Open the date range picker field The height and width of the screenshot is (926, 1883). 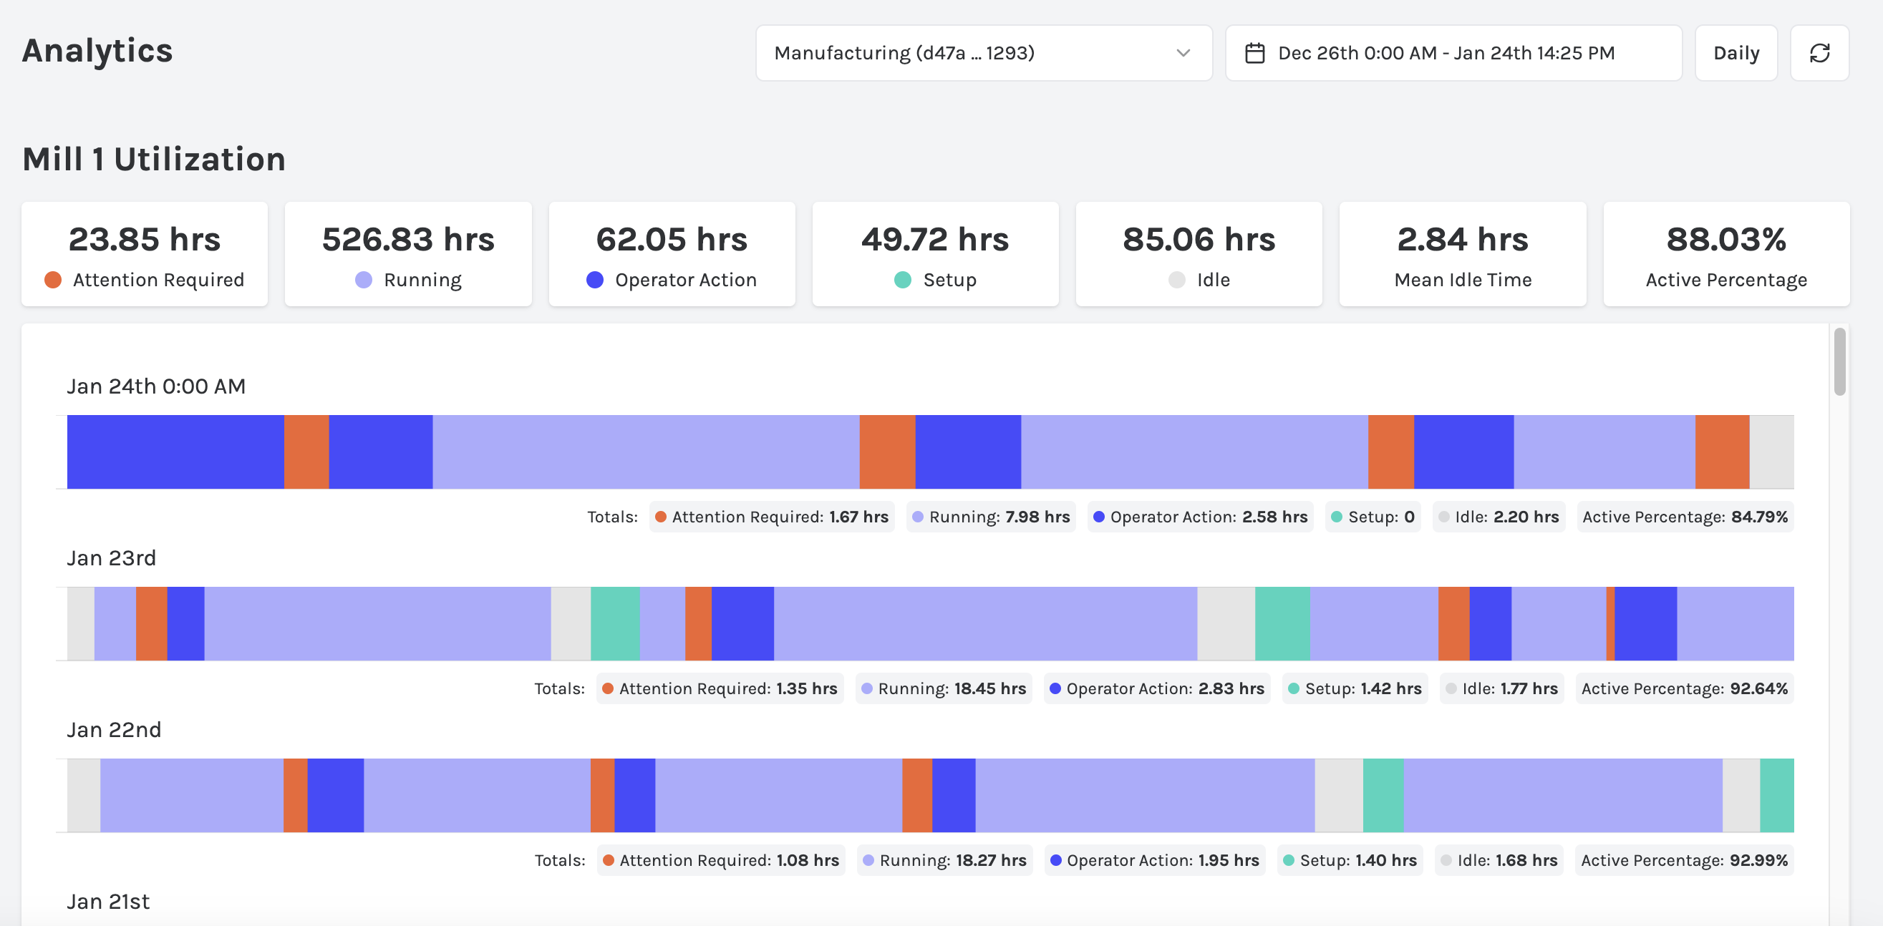click(1453, 54)
